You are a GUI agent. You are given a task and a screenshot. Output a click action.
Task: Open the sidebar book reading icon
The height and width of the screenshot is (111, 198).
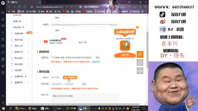pyautogui.click(x=3, y=26)
